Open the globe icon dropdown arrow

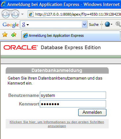coord(111,24)
